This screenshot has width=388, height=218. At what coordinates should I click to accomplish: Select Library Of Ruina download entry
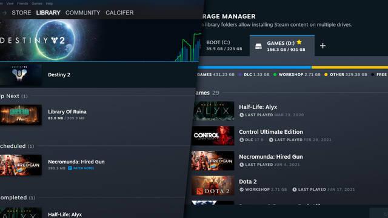click(67, 111)
